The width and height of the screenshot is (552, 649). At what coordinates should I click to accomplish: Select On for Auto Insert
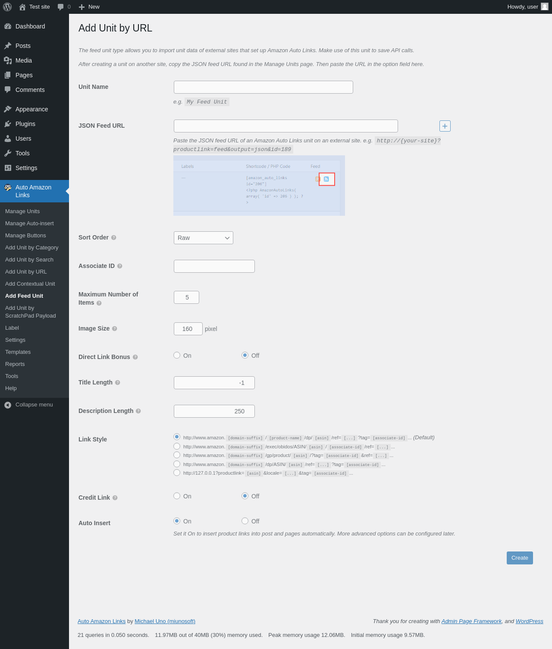pos(177,521)
